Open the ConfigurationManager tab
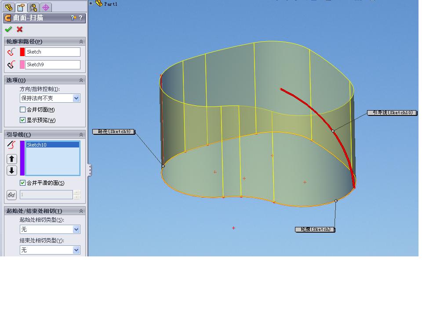 pos(33,7)
